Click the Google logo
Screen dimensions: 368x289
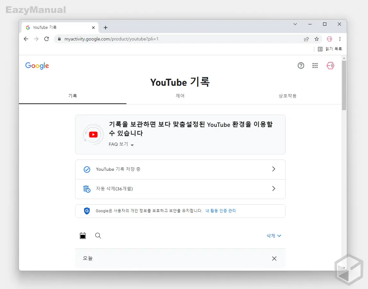click(x=37, y=66)
